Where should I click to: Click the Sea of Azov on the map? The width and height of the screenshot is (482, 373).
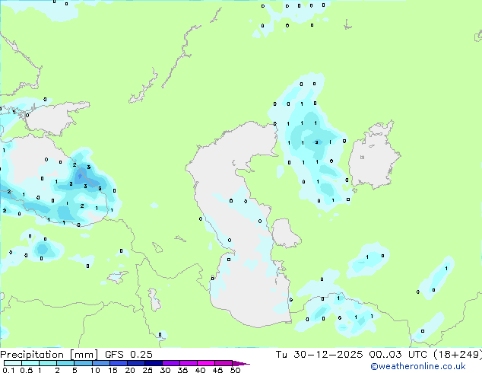[57, 119]
